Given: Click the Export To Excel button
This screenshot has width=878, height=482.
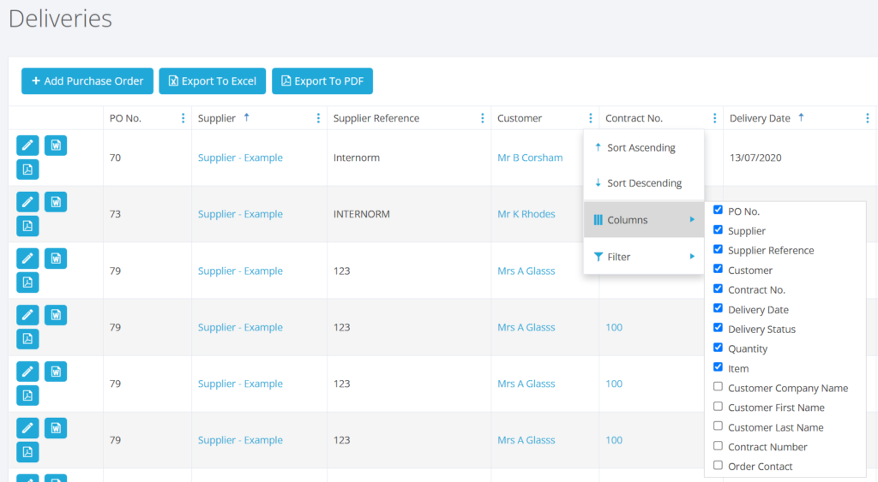Looking at the screenshot, I should 213,81.
